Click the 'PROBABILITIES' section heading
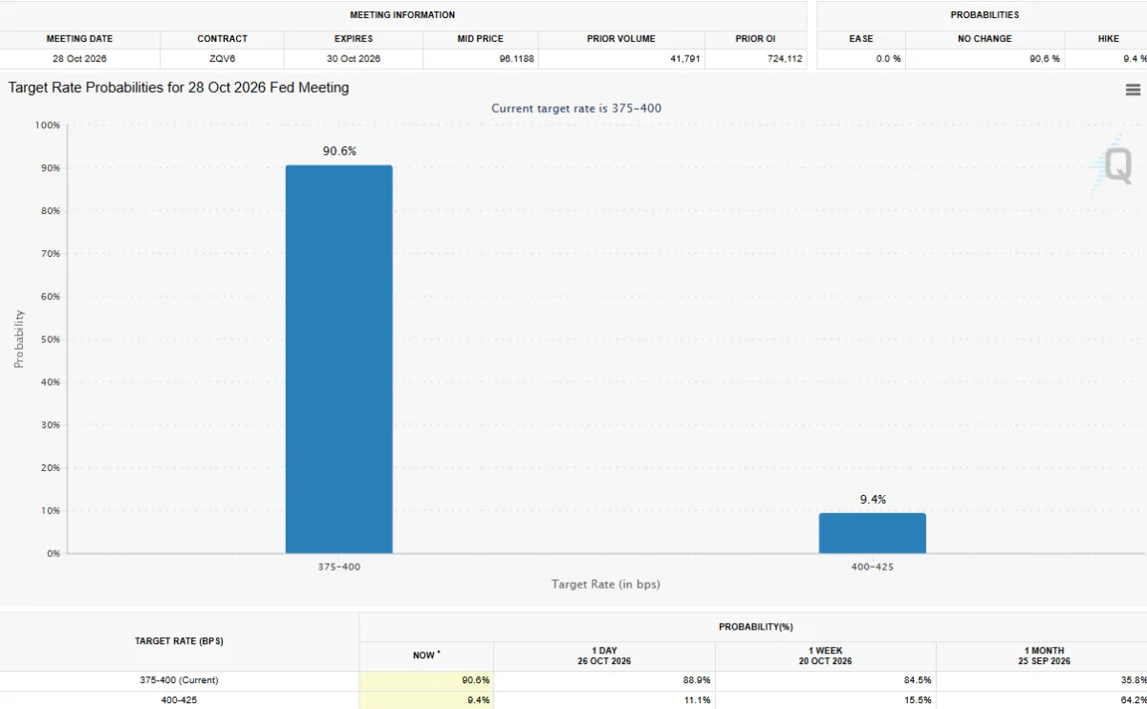 985,15
